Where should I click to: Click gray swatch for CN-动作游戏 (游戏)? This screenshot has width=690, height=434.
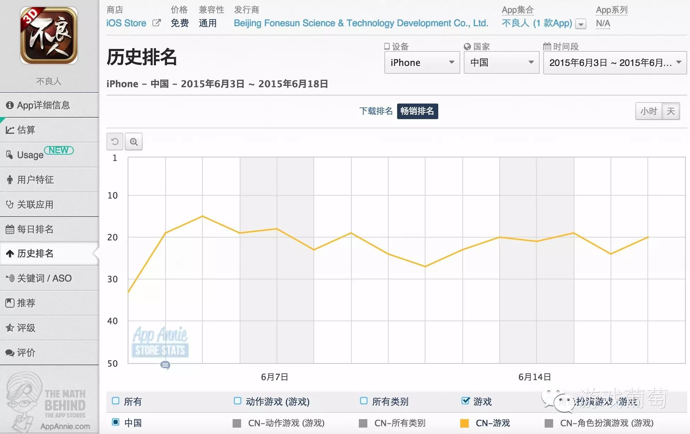(237, 423)
